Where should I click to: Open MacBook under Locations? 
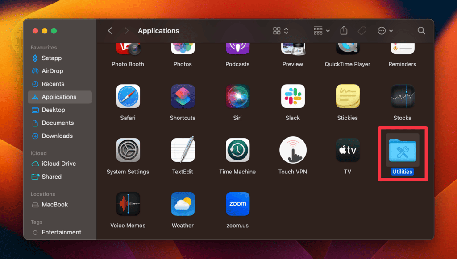tap(60, 205)
